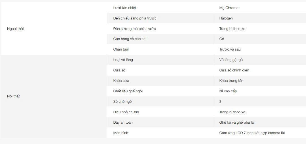Select the "Chất liệu ghế ngồi" label
The image size is (306, 144).
pyautogui.click(x=128, y=91)
